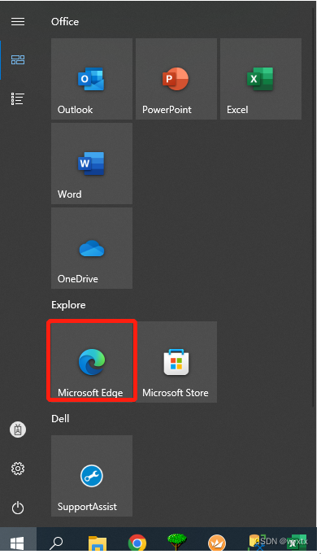
Task: Launch PowerPoint from the Office group
Action: [x=176, y=79]
